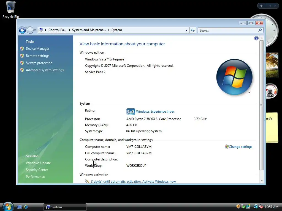Click the Refresh button next to address bar
This screenshot has width=282, height=211.
coord(193,30)
